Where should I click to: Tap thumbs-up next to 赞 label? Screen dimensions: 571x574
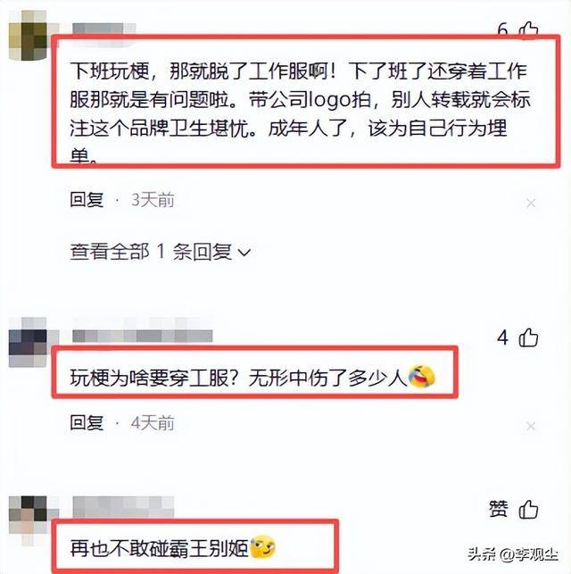coord(528,509)
